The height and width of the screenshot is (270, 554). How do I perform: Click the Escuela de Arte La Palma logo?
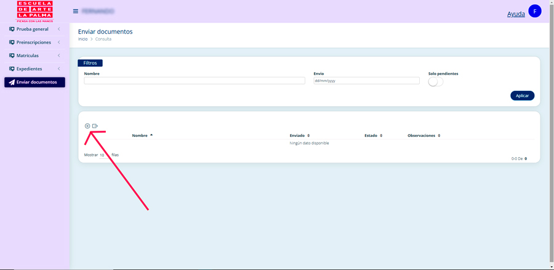click(34, 12)
